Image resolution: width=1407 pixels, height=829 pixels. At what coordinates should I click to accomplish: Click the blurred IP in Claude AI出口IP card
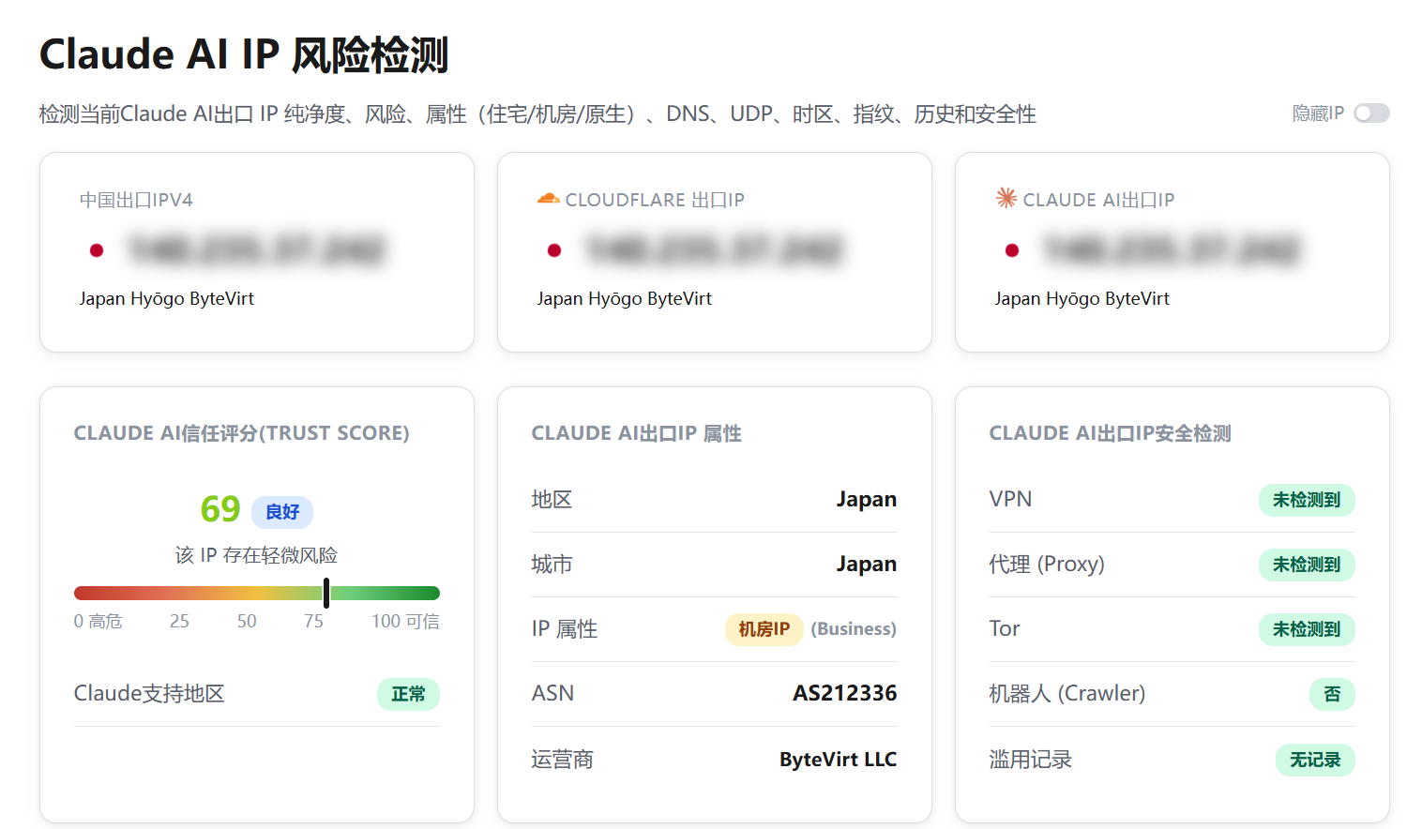[x=1172, y=249]
